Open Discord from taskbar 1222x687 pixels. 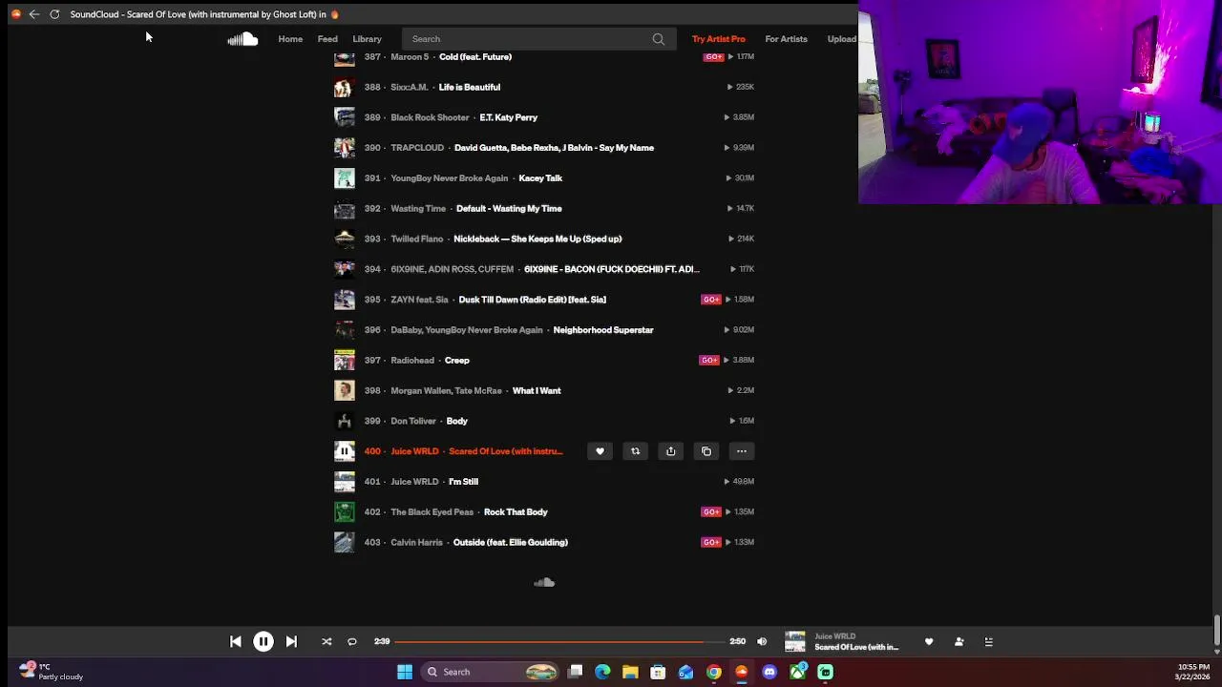pos(769,672)
